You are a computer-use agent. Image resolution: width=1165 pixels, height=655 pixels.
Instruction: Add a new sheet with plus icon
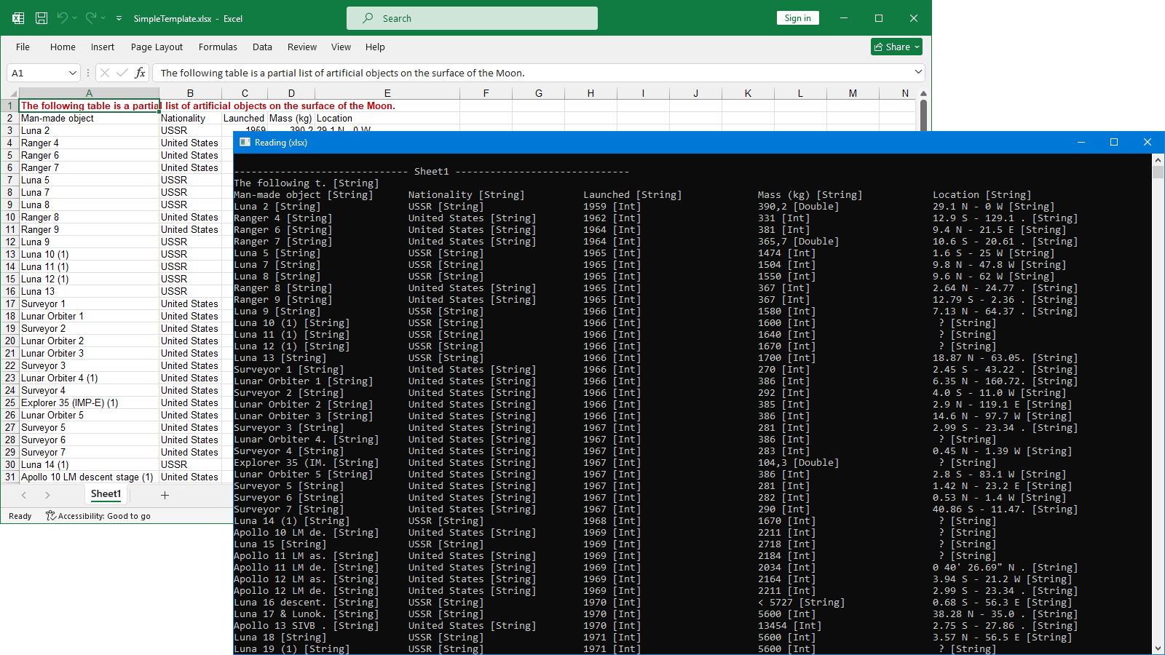[165, 495]
